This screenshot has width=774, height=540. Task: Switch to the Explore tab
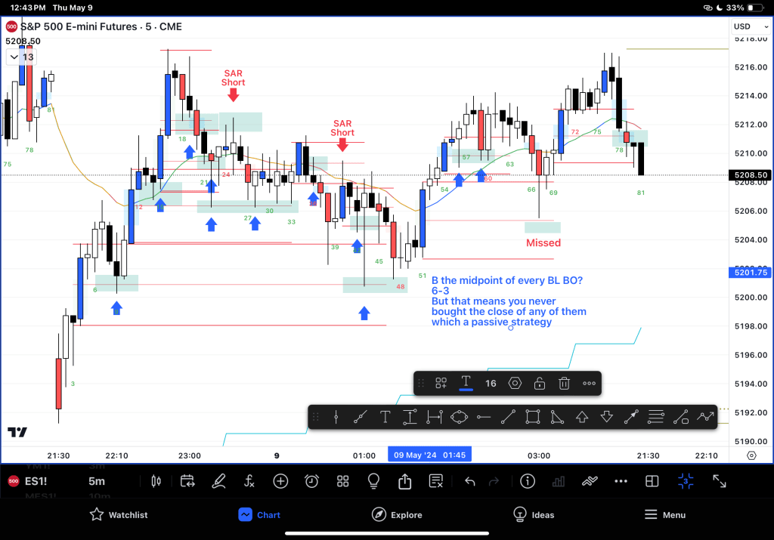[398, 514]
